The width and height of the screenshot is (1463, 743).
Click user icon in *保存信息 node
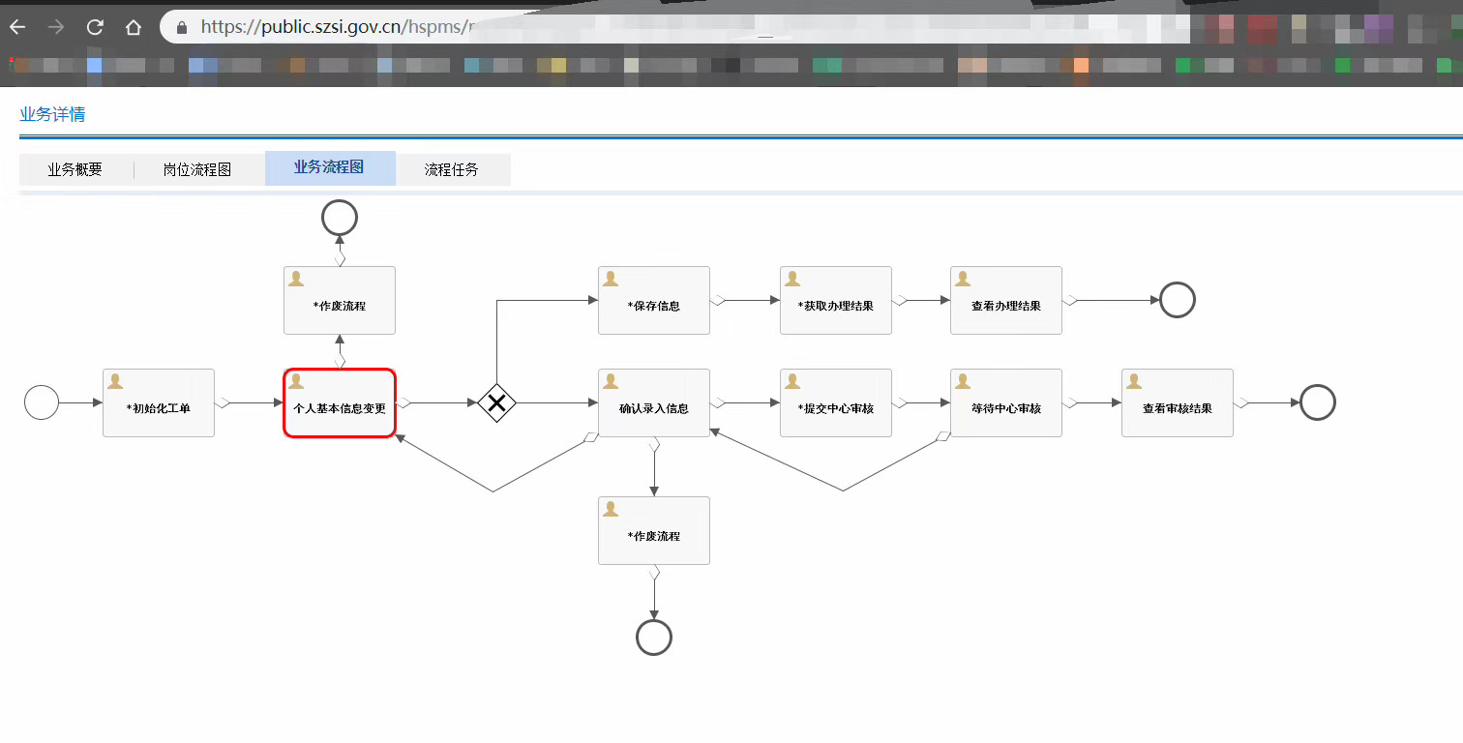(x=611, y=279)
